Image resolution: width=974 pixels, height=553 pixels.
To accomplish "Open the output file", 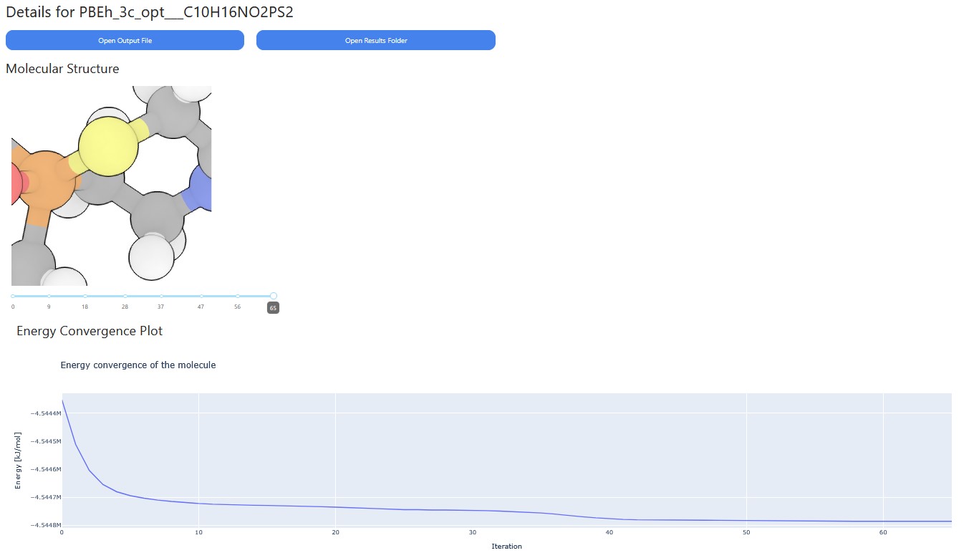I will [125, 40].
